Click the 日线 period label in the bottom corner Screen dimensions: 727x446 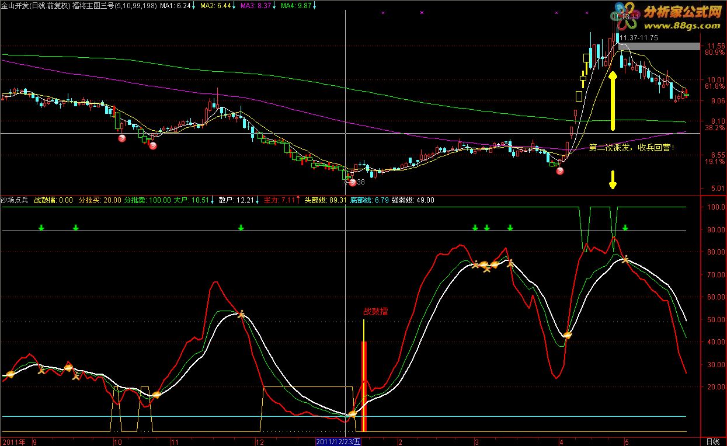713,442
